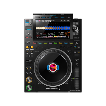Push TRACK SEARCH previous button

click(27, 68)
